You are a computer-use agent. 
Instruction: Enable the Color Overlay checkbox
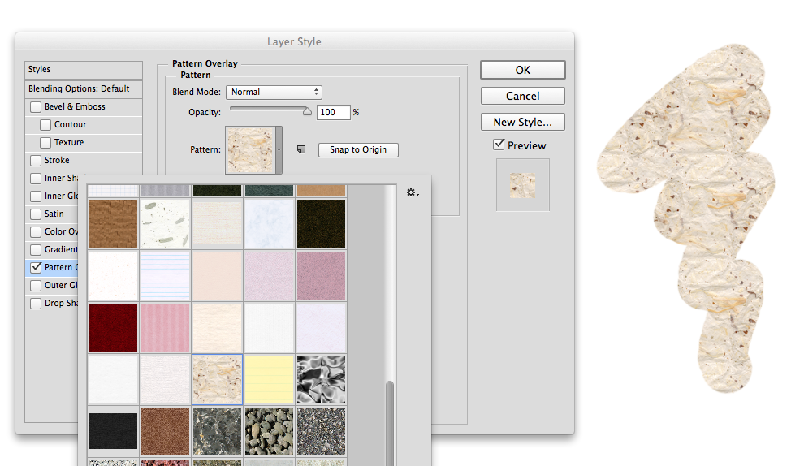(x=36, y=231)
